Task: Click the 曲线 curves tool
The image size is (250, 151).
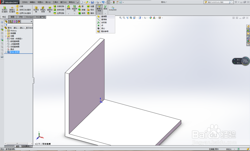Action: tap(105, 7)
